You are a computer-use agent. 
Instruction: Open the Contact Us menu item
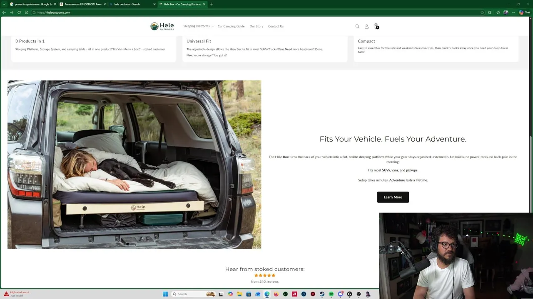click(276, 26)
